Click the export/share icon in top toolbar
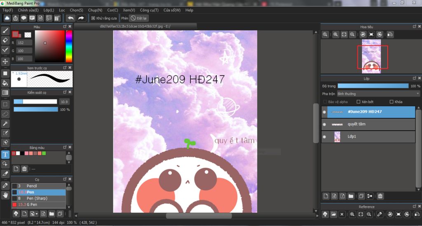The height and width of the screenshot is (226, 422). pos(16,18)
